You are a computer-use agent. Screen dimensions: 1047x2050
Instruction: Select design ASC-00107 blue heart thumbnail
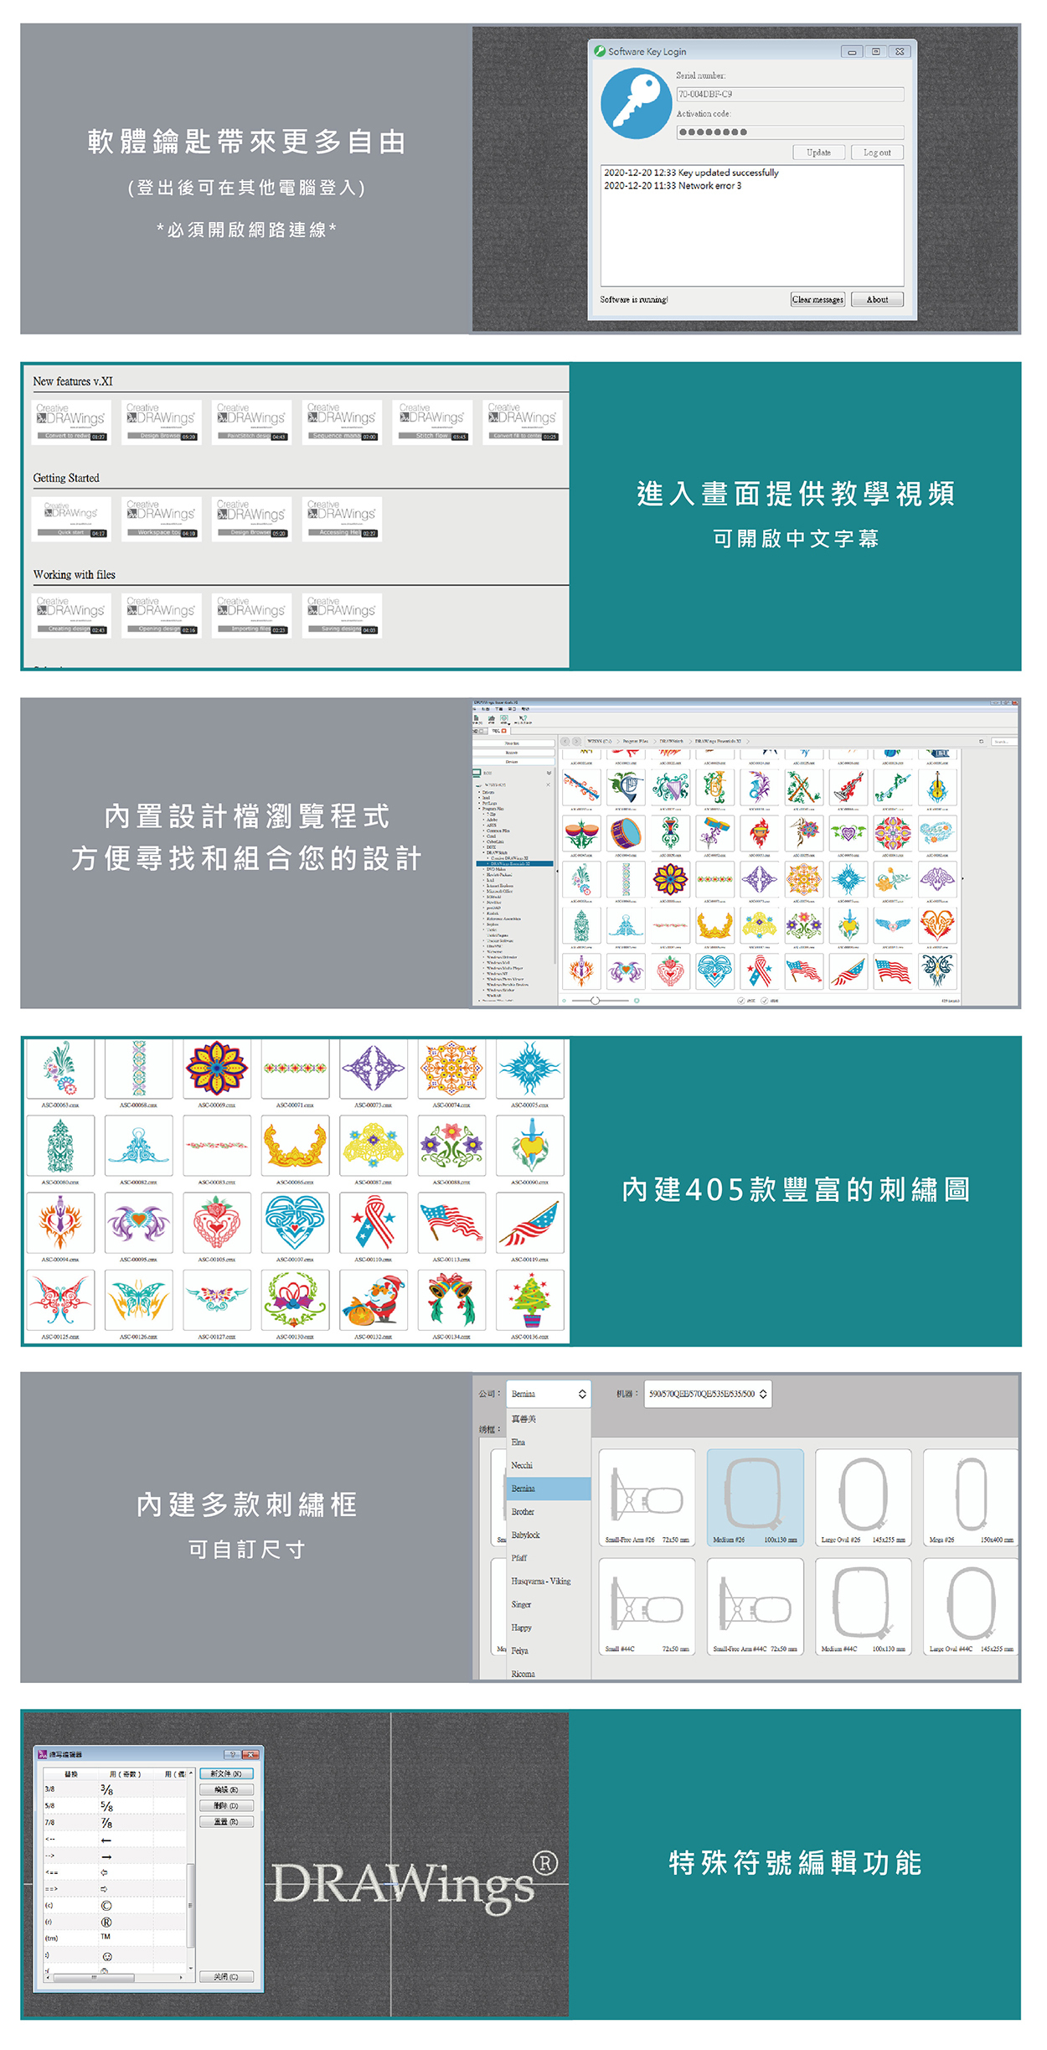[295, 1224]
